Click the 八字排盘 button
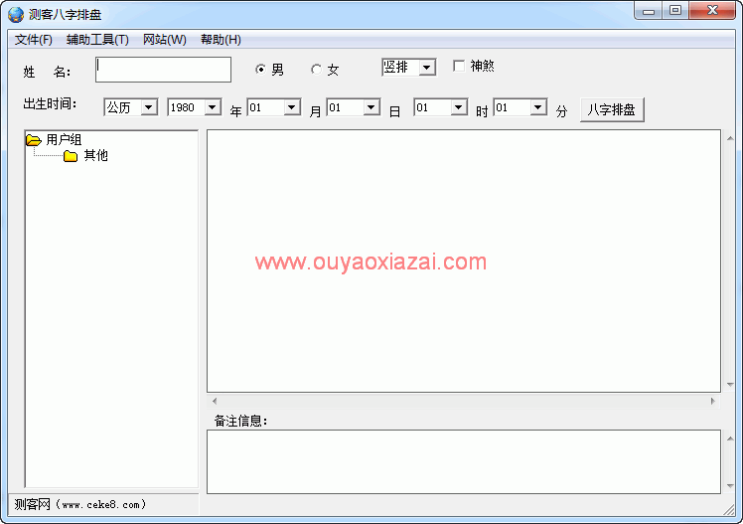This screenshot has width=743, height=524. (x=612, y=110)
